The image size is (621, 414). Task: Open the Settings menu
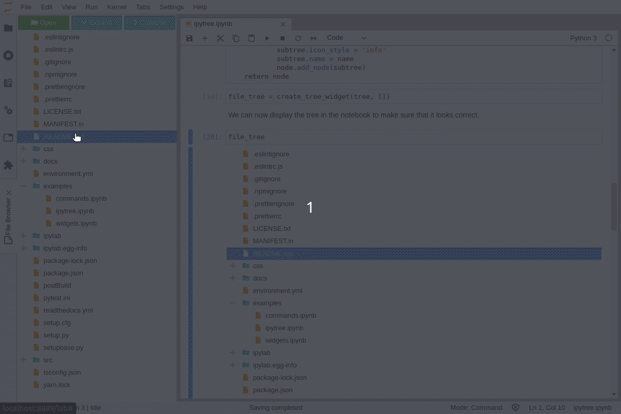(x=171, y=7)
